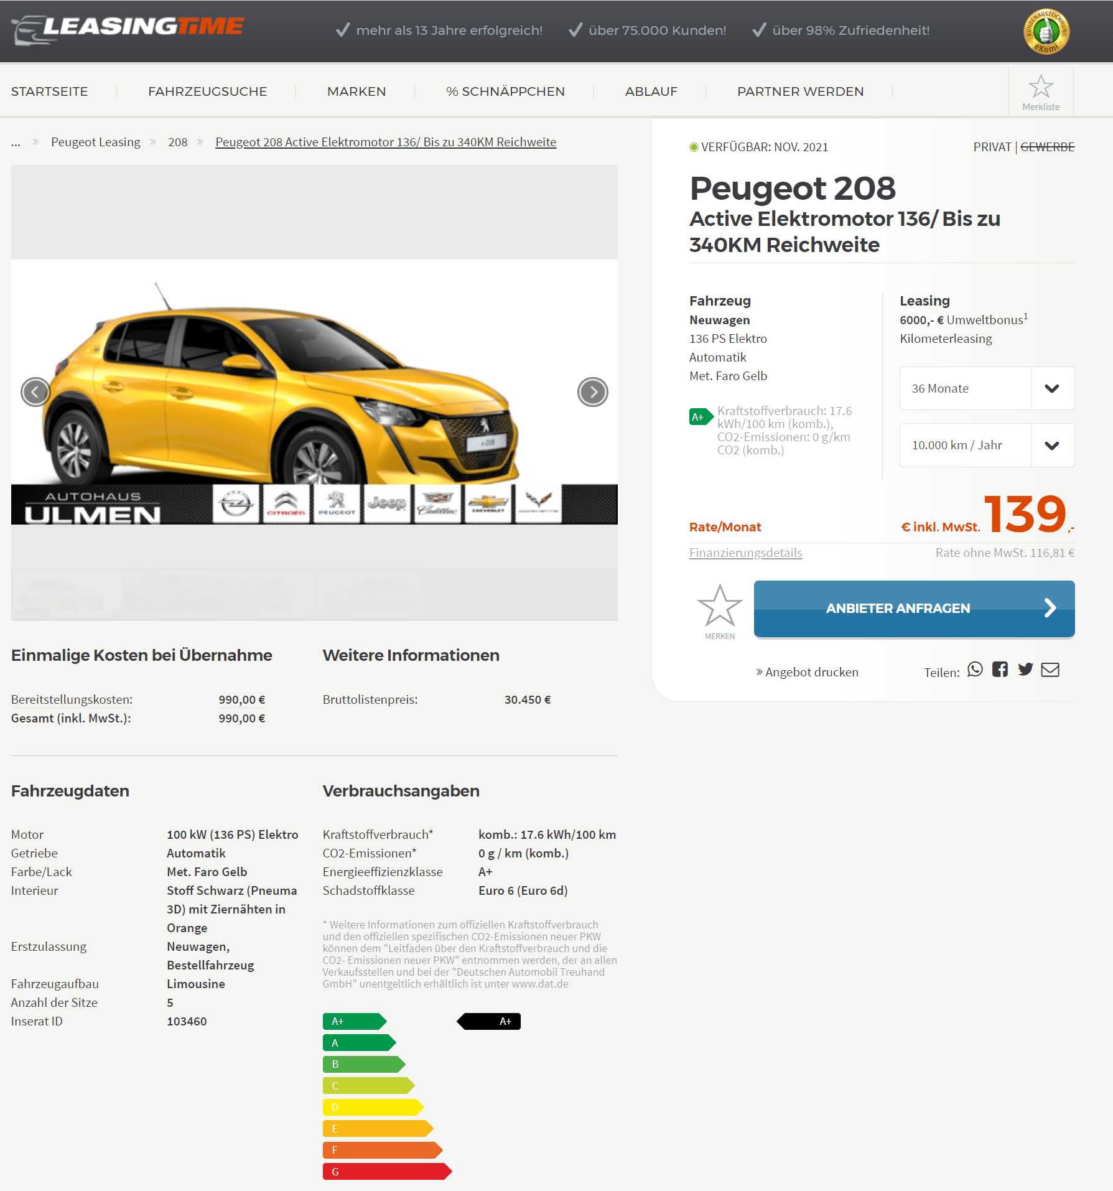This screenshot has width=1113, height=1191.
Task: Open the Merkliste star icon
Action: click(x=1041, y=86)
